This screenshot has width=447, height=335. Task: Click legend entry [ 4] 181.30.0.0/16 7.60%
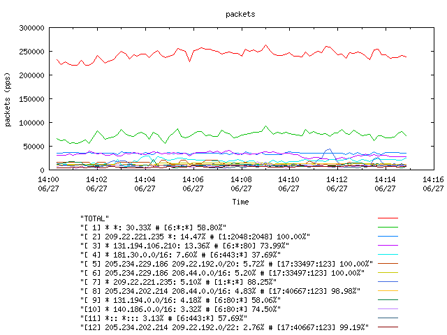pos(180,255)
